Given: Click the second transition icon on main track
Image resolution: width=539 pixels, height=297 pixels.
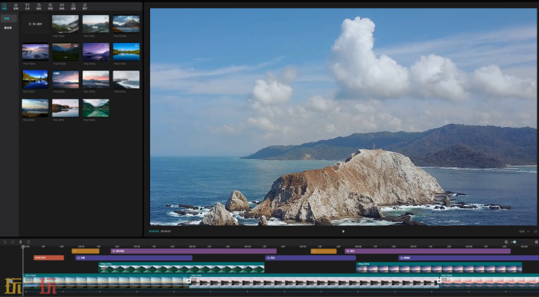Looking at the screenshot, I should (x=439, y=281).
